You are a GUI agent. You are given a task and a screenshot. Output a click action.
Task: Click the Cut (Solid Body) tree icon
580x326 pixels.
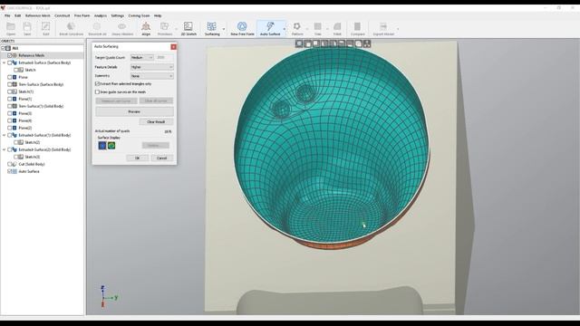tap(14, 164)
